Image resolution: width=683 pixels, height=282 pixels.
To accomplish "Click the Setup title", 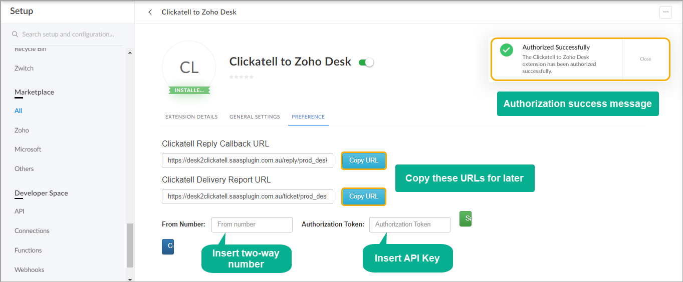I will (22, 11).
